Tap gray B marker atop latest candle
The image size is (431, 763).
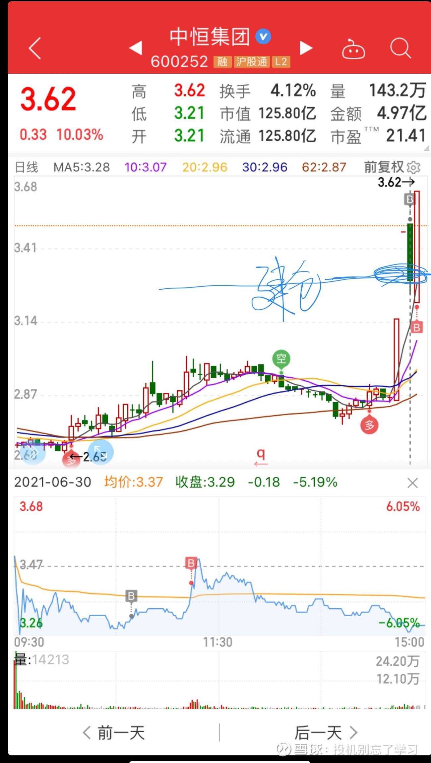click(410, 199)
